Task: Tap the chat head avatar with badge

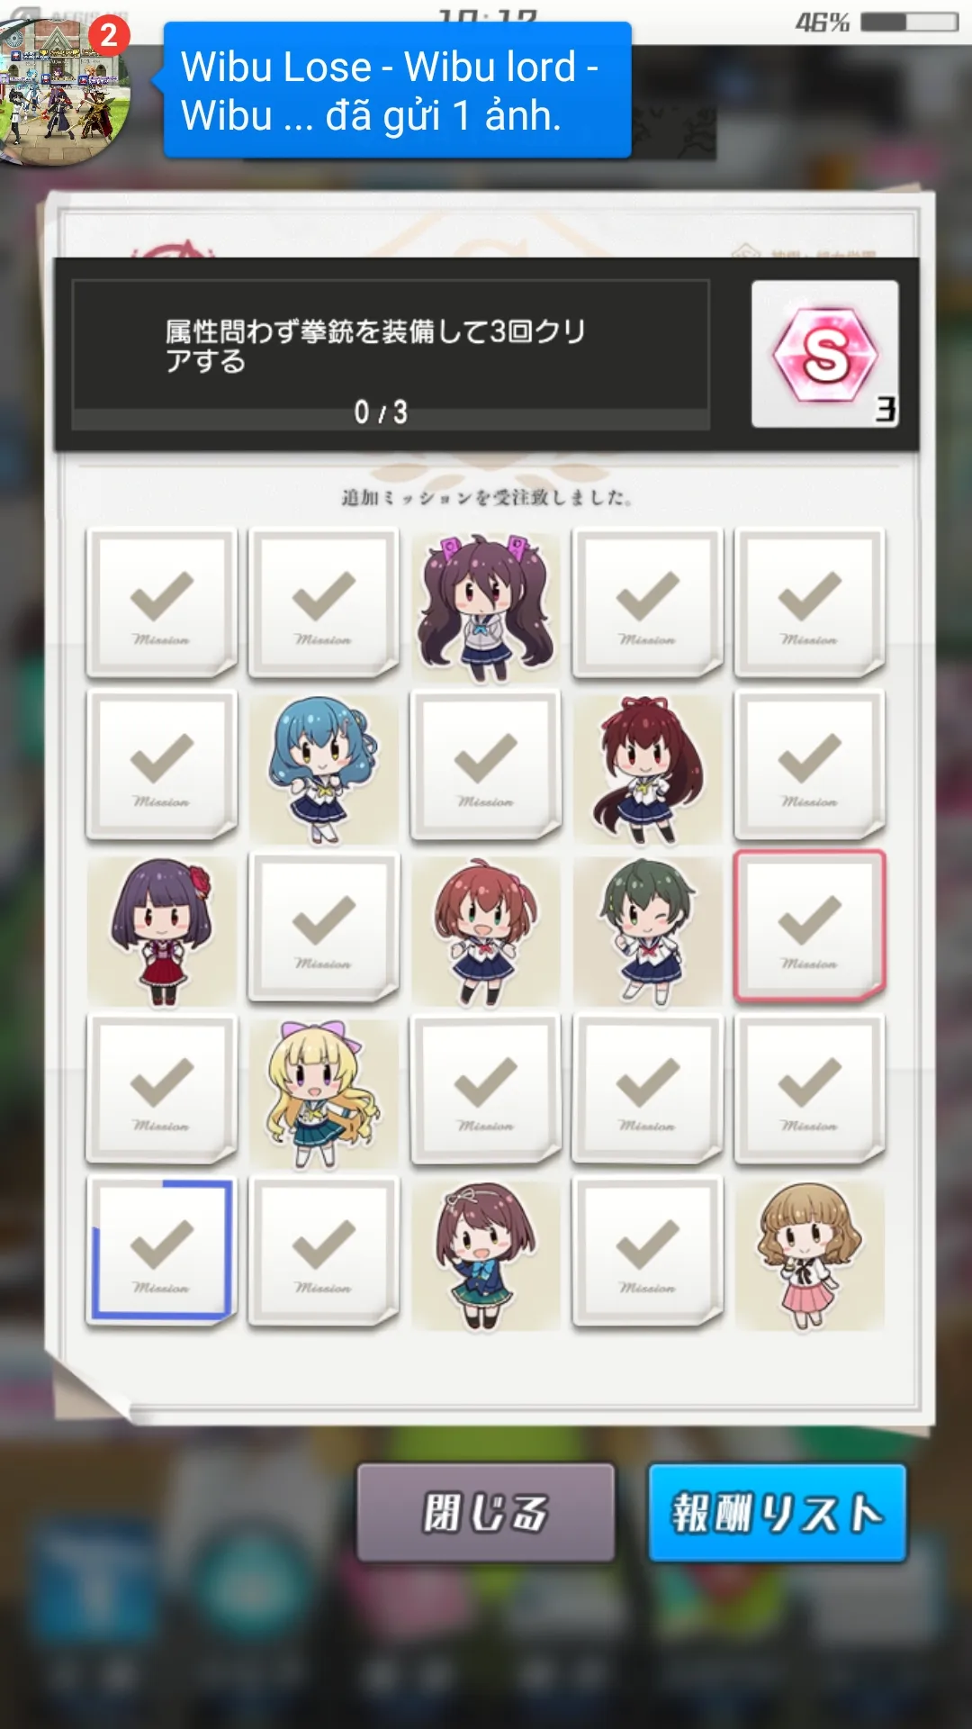Action: [65, 90]
